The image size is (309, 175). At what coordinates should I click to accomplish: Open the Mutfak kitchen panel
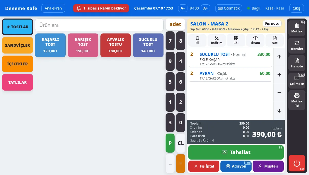[297, 28]
